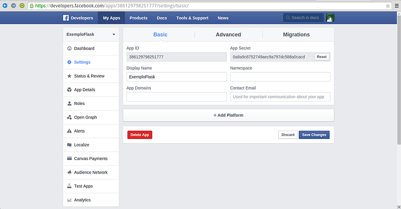401x209 pixels.
Task: Click the green padlock security icon
Action: [x=32, y=5]
